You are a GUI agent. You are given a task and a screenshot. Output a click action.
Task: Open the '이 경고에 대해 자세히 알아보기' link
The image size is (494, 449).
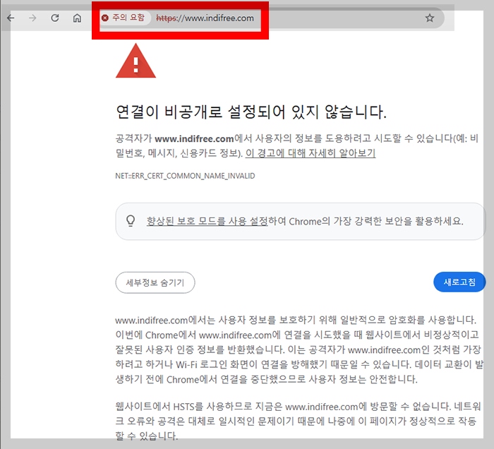click(311, 153)
